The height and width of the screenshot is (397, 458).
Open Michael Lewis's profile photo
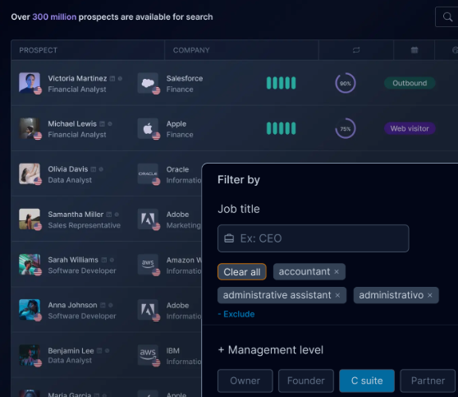(x=30, y=128)
